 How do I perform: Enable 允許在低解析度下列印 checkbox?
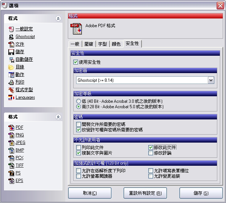pos(78,171)
